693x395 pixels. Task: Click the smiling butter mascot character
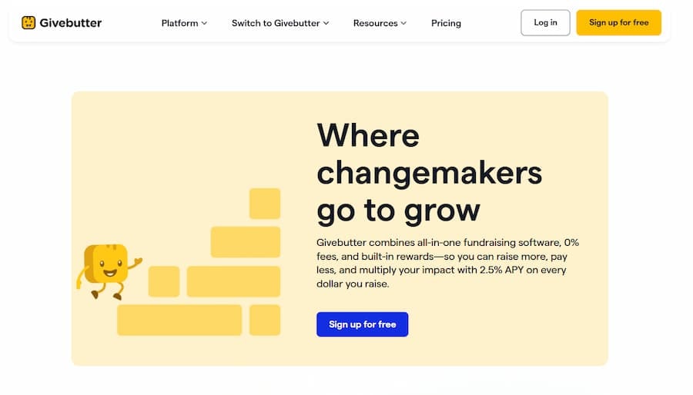107,267
